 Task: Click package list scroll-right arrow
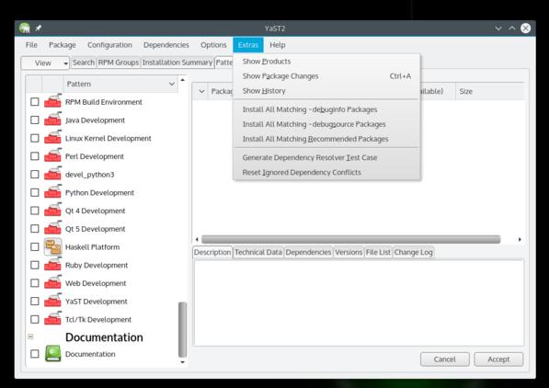(x=520, y=240)
